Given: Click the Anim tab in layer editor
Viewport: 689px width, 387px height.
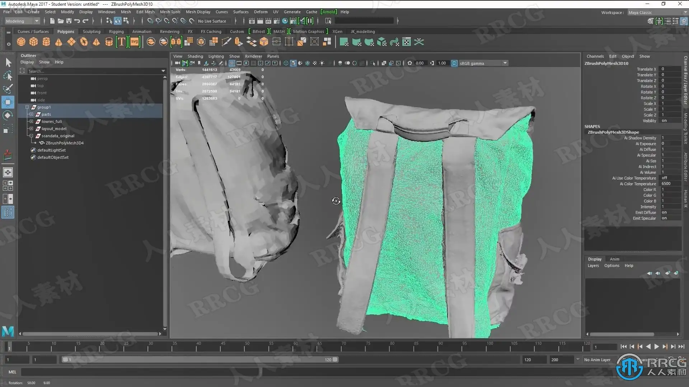Looking at the screenshot, I should [614, 259].
